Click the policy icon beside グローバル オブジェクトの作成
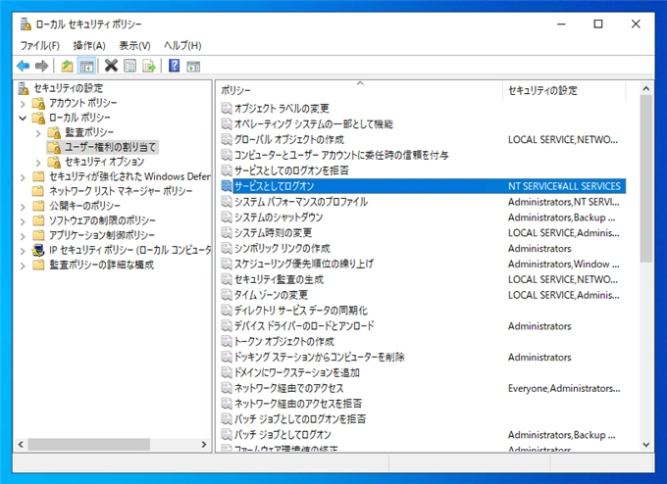Screen dimensions: 667x484 pyautogui.click(x=227, y=139)
